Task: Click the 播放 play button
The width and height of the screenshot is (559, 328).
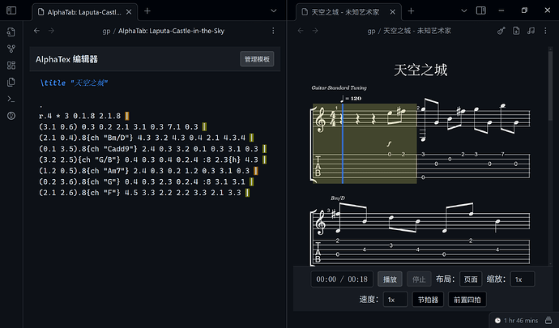Action: tap(390, 279)
